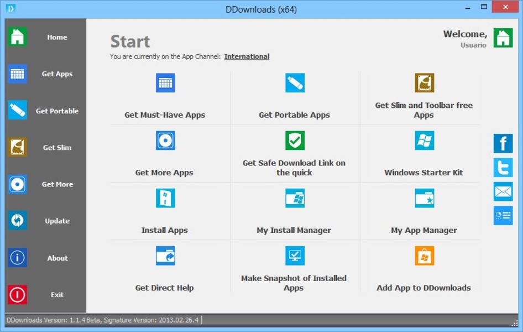Open Windows Starter Kit tile icon
Screen dimensions: 523x332
click(x=424, y=141)
